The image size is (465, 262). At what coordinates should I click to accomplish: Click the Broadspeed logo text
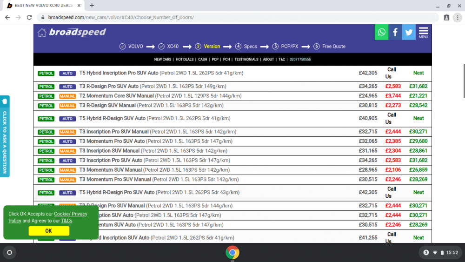[77, 32]
